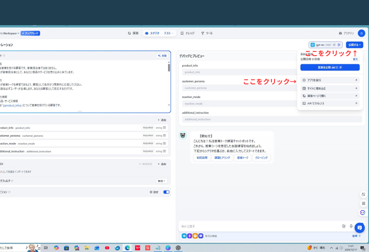Open the 無効 dropdown for the metadata filter
Image resolution: width=369 pixels, height=252 pixels.
pyautogui.click(x=162, y=181)
